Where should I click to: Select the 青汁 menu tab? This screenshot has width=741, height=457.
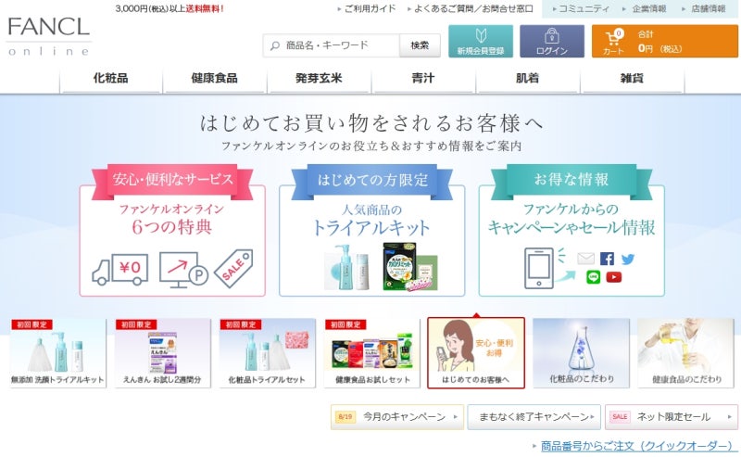coord(423,79)
